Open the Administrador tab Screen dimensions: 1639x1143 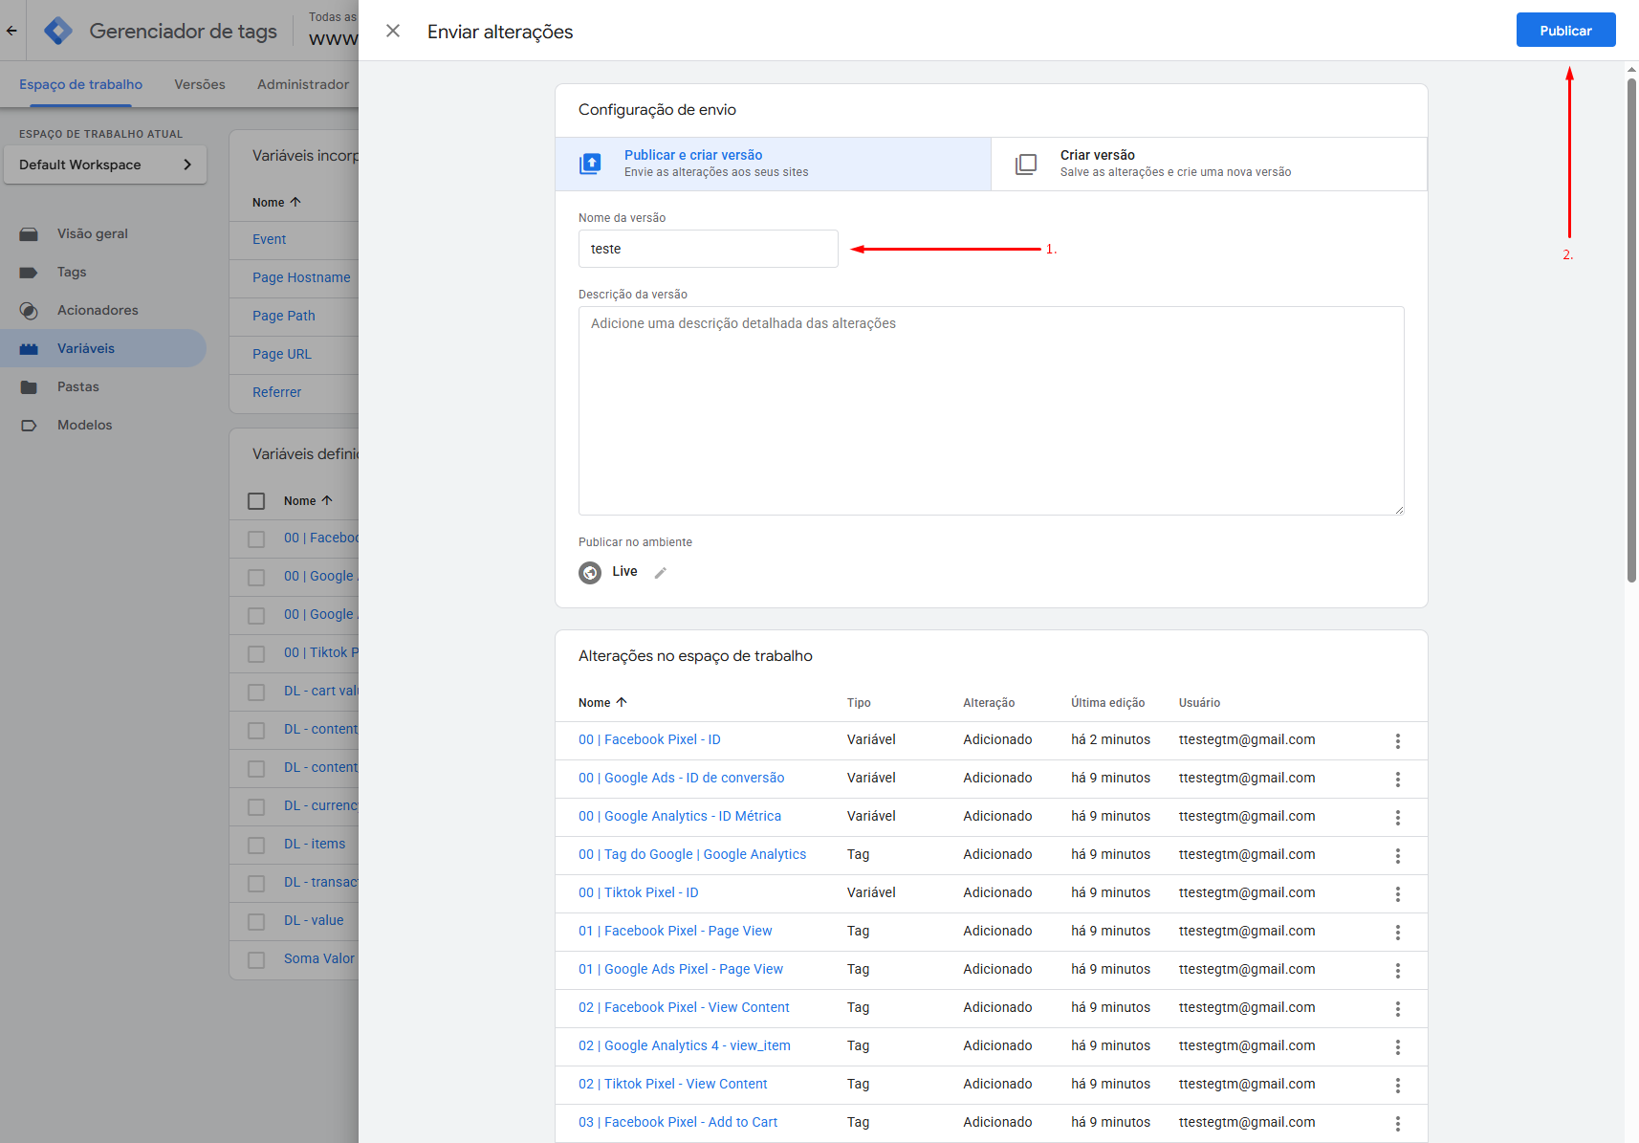[303, 84]
